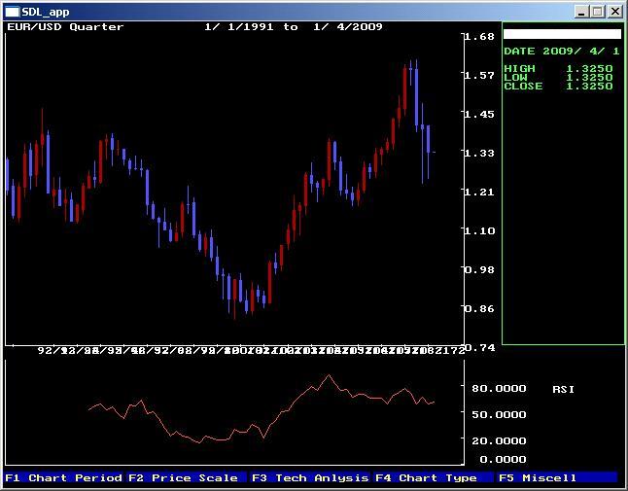Maximize the SDL_app window

point(597,12)
